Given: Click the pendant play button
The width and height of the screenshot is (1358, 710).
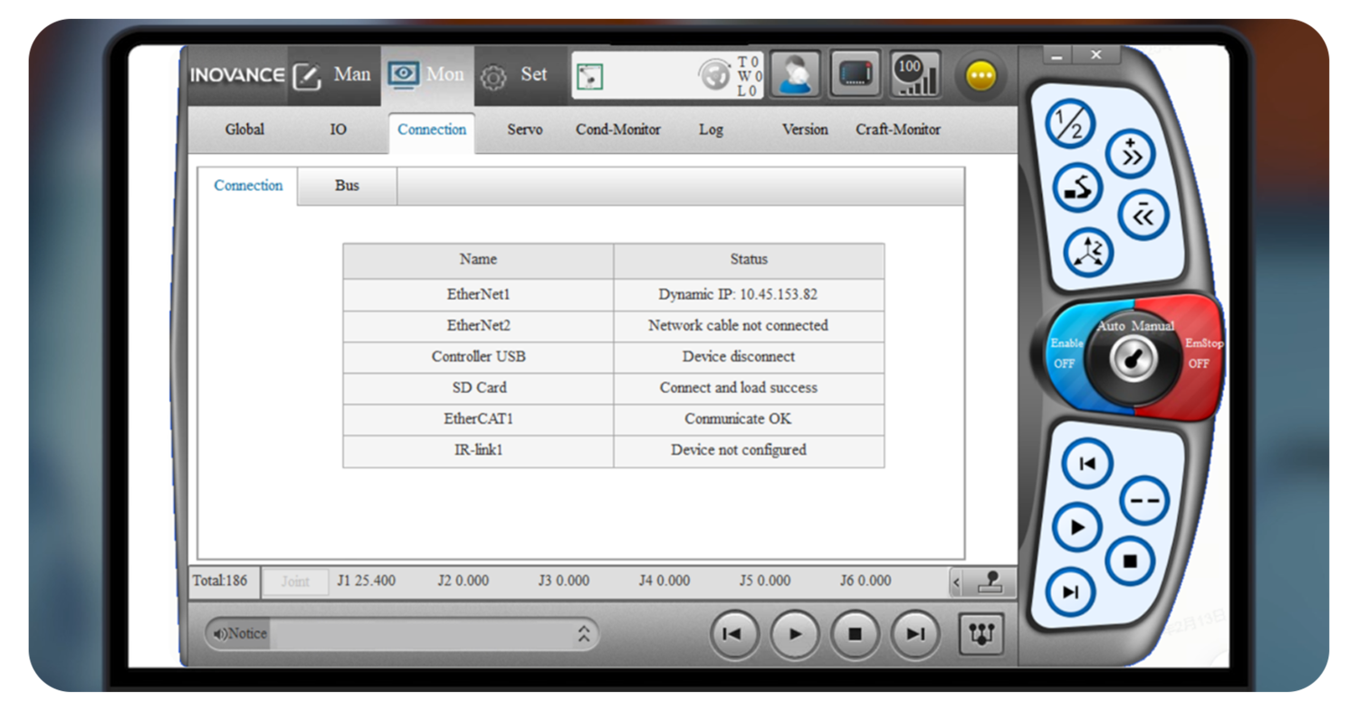Looking at the screenshot, I should point(1076,527).
